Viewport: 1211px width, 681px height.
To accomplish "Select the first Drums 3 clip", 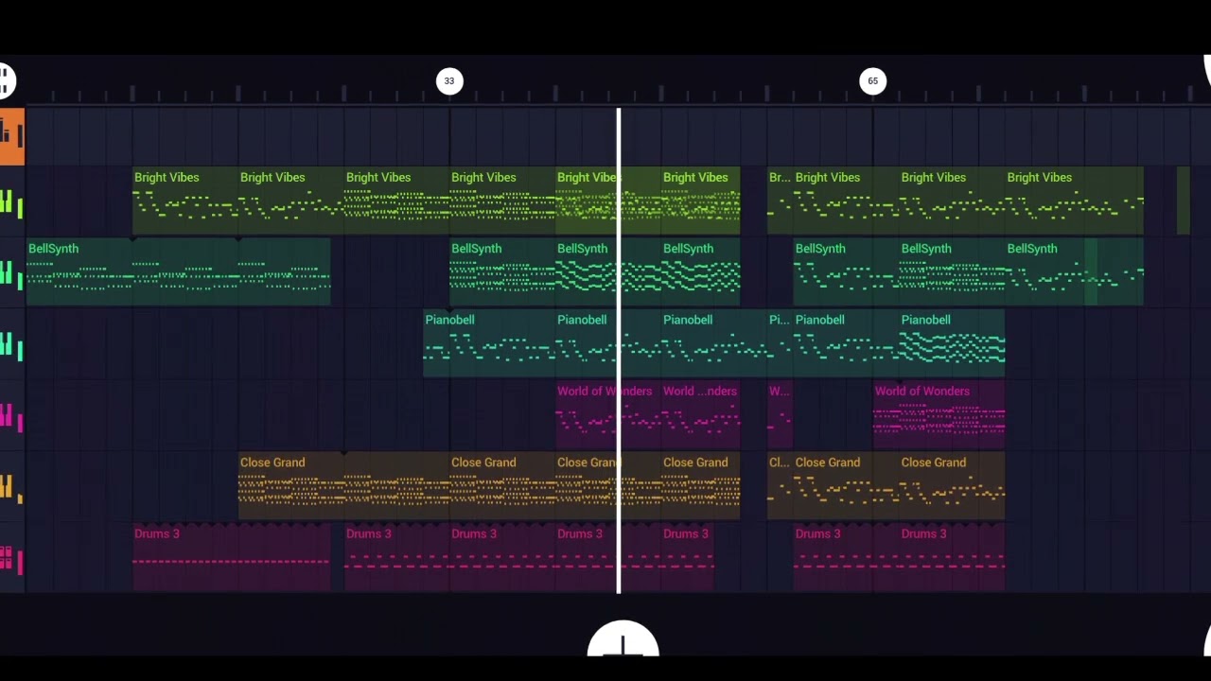I will (x=232, y=558).
